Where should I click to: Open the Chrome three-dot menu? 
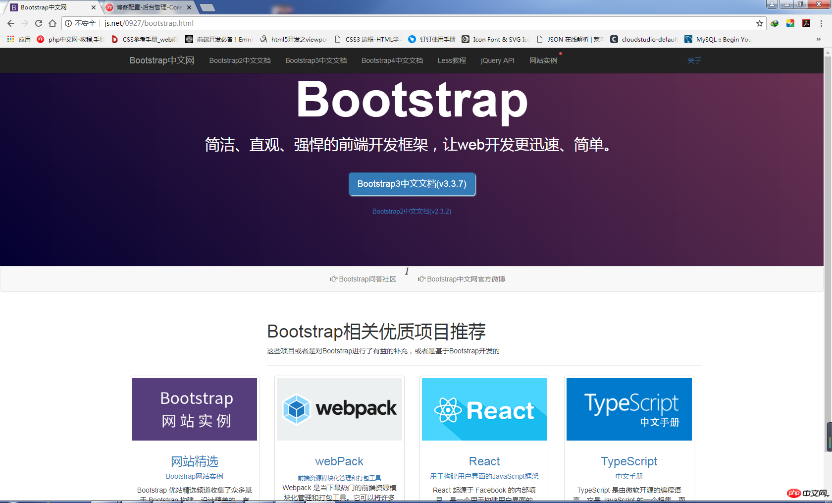(x=821, y=23)
